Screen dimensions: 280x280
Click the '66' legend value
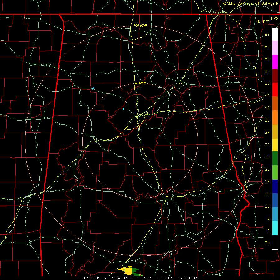tap(267, 34)
